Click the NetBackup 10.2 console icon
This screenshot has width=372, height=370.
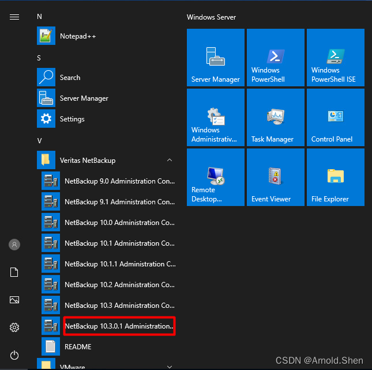pos(51,284)
